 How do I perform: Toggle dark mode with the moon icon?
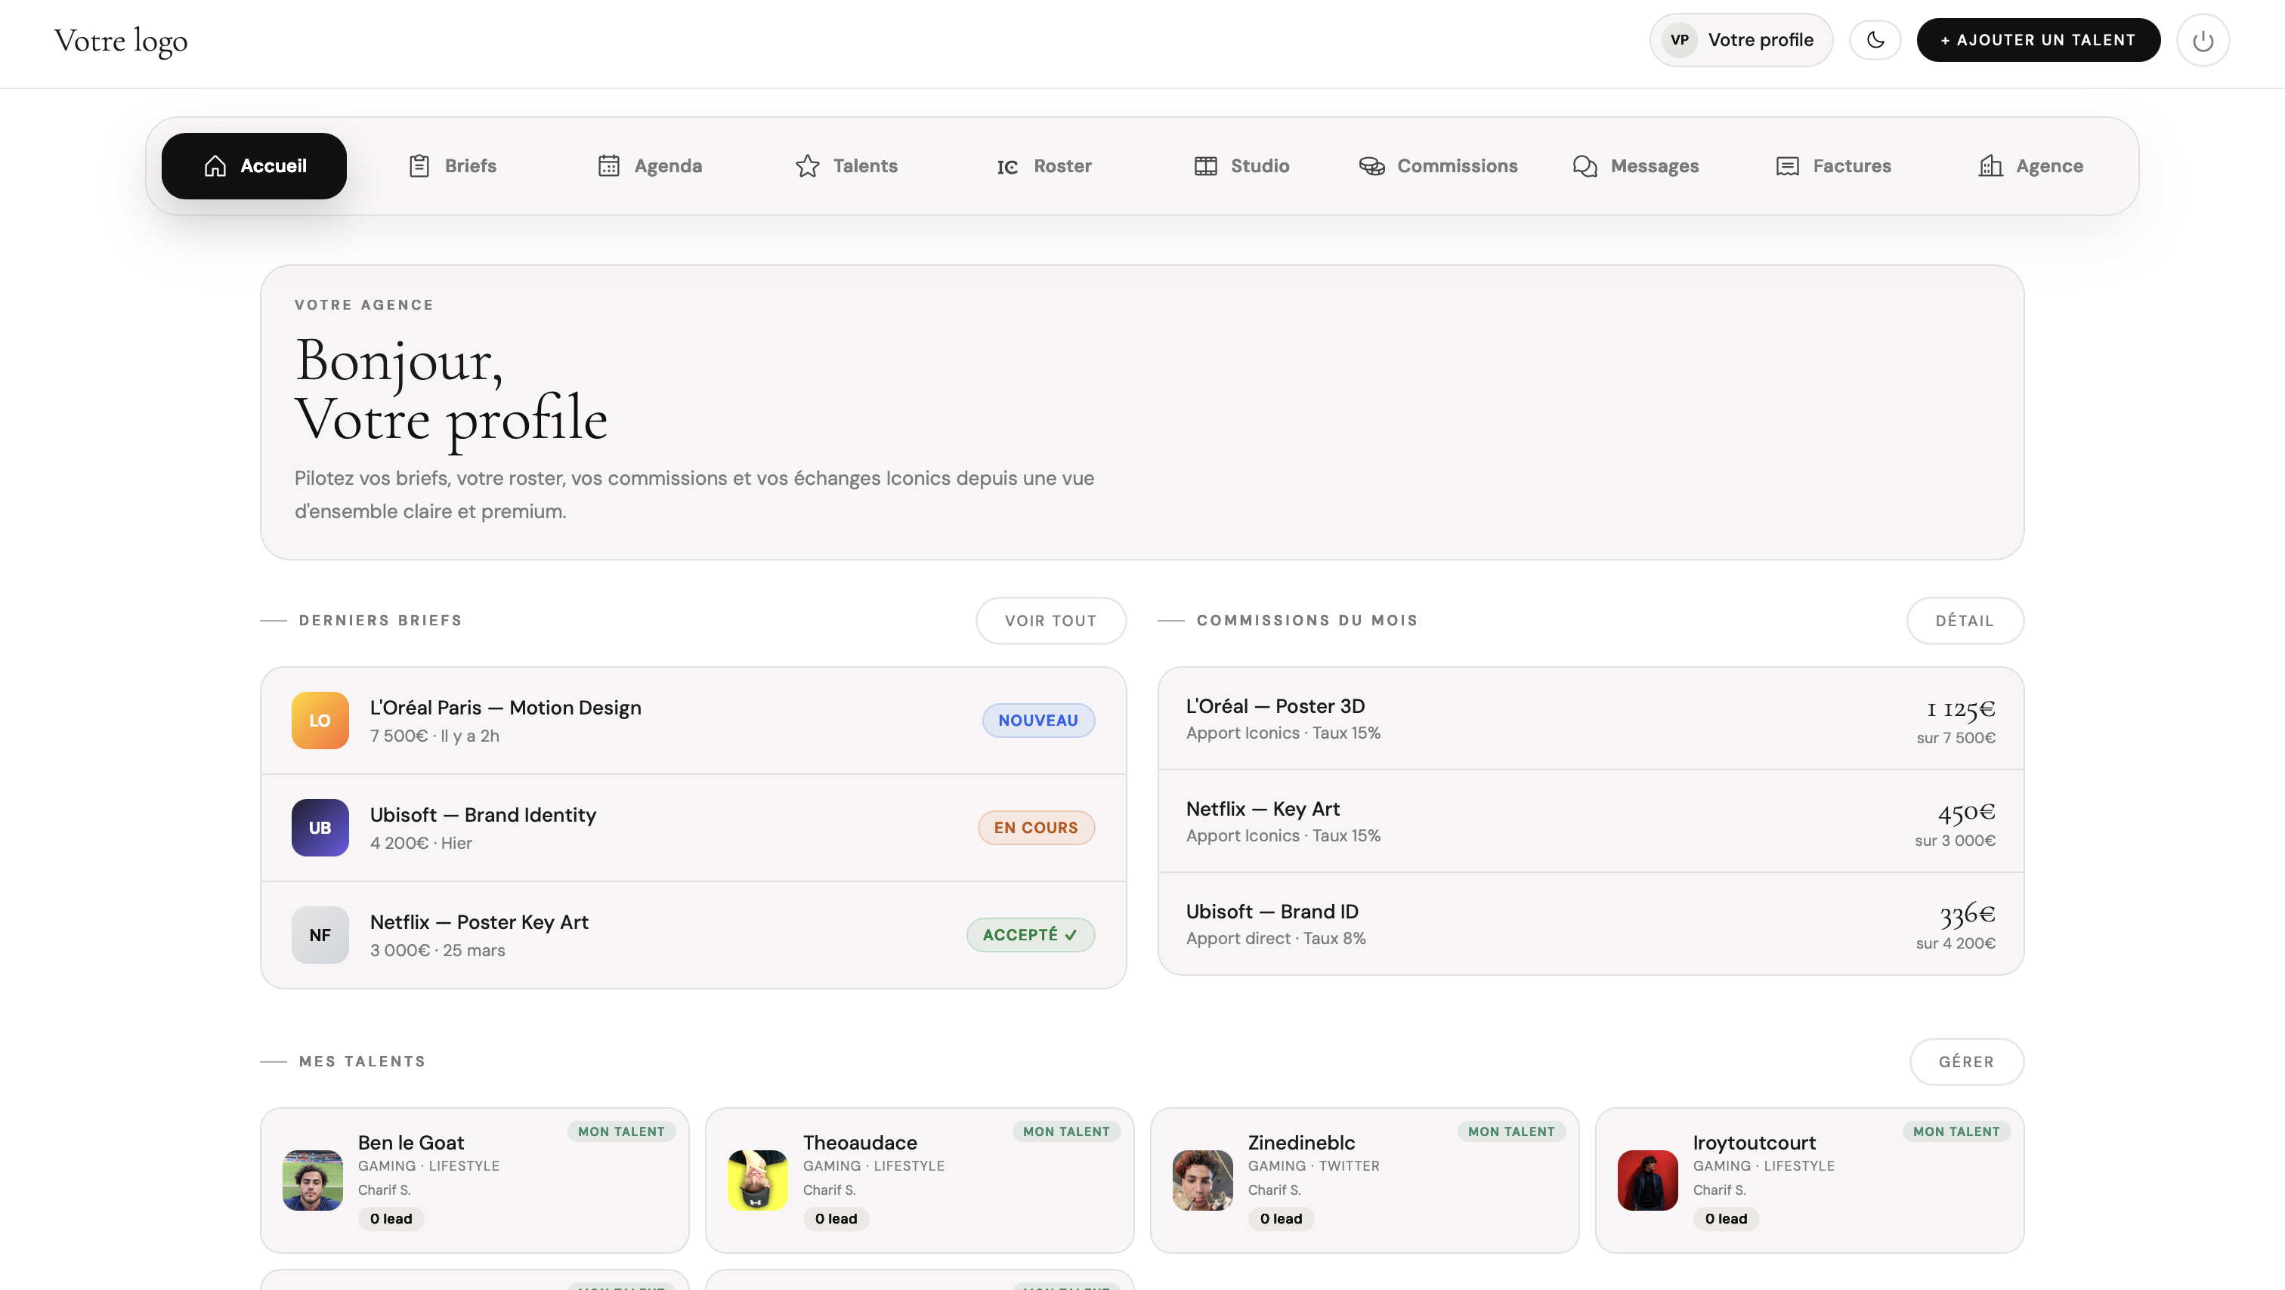(x=1875, y=39)
